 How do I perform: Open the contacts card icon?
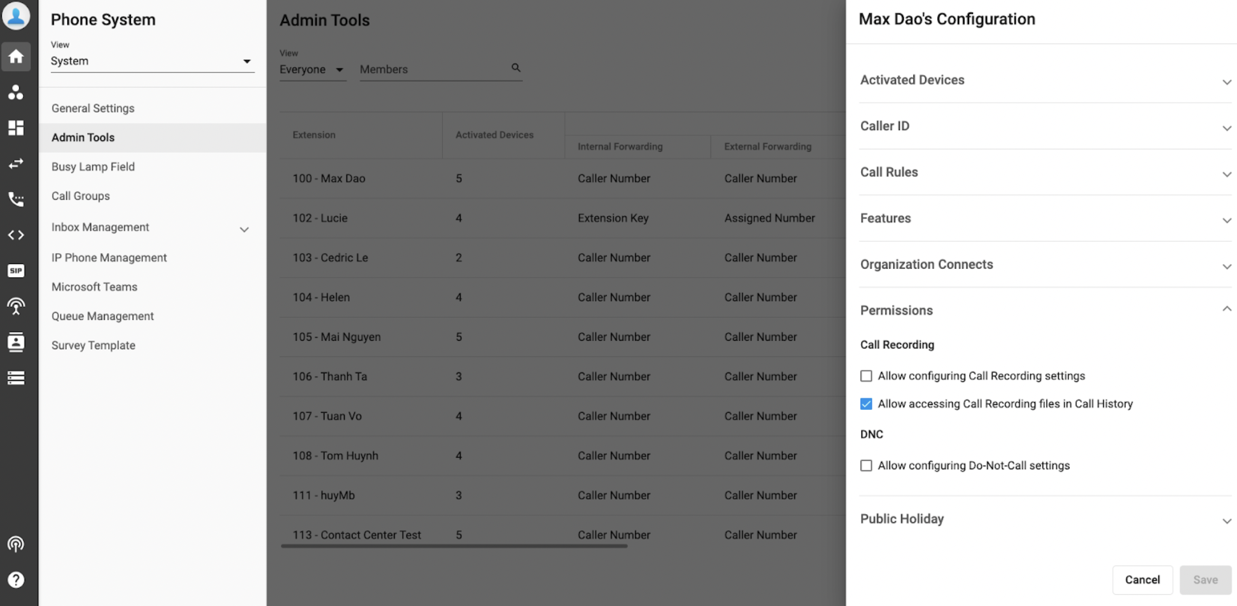[x=16, y=342]
